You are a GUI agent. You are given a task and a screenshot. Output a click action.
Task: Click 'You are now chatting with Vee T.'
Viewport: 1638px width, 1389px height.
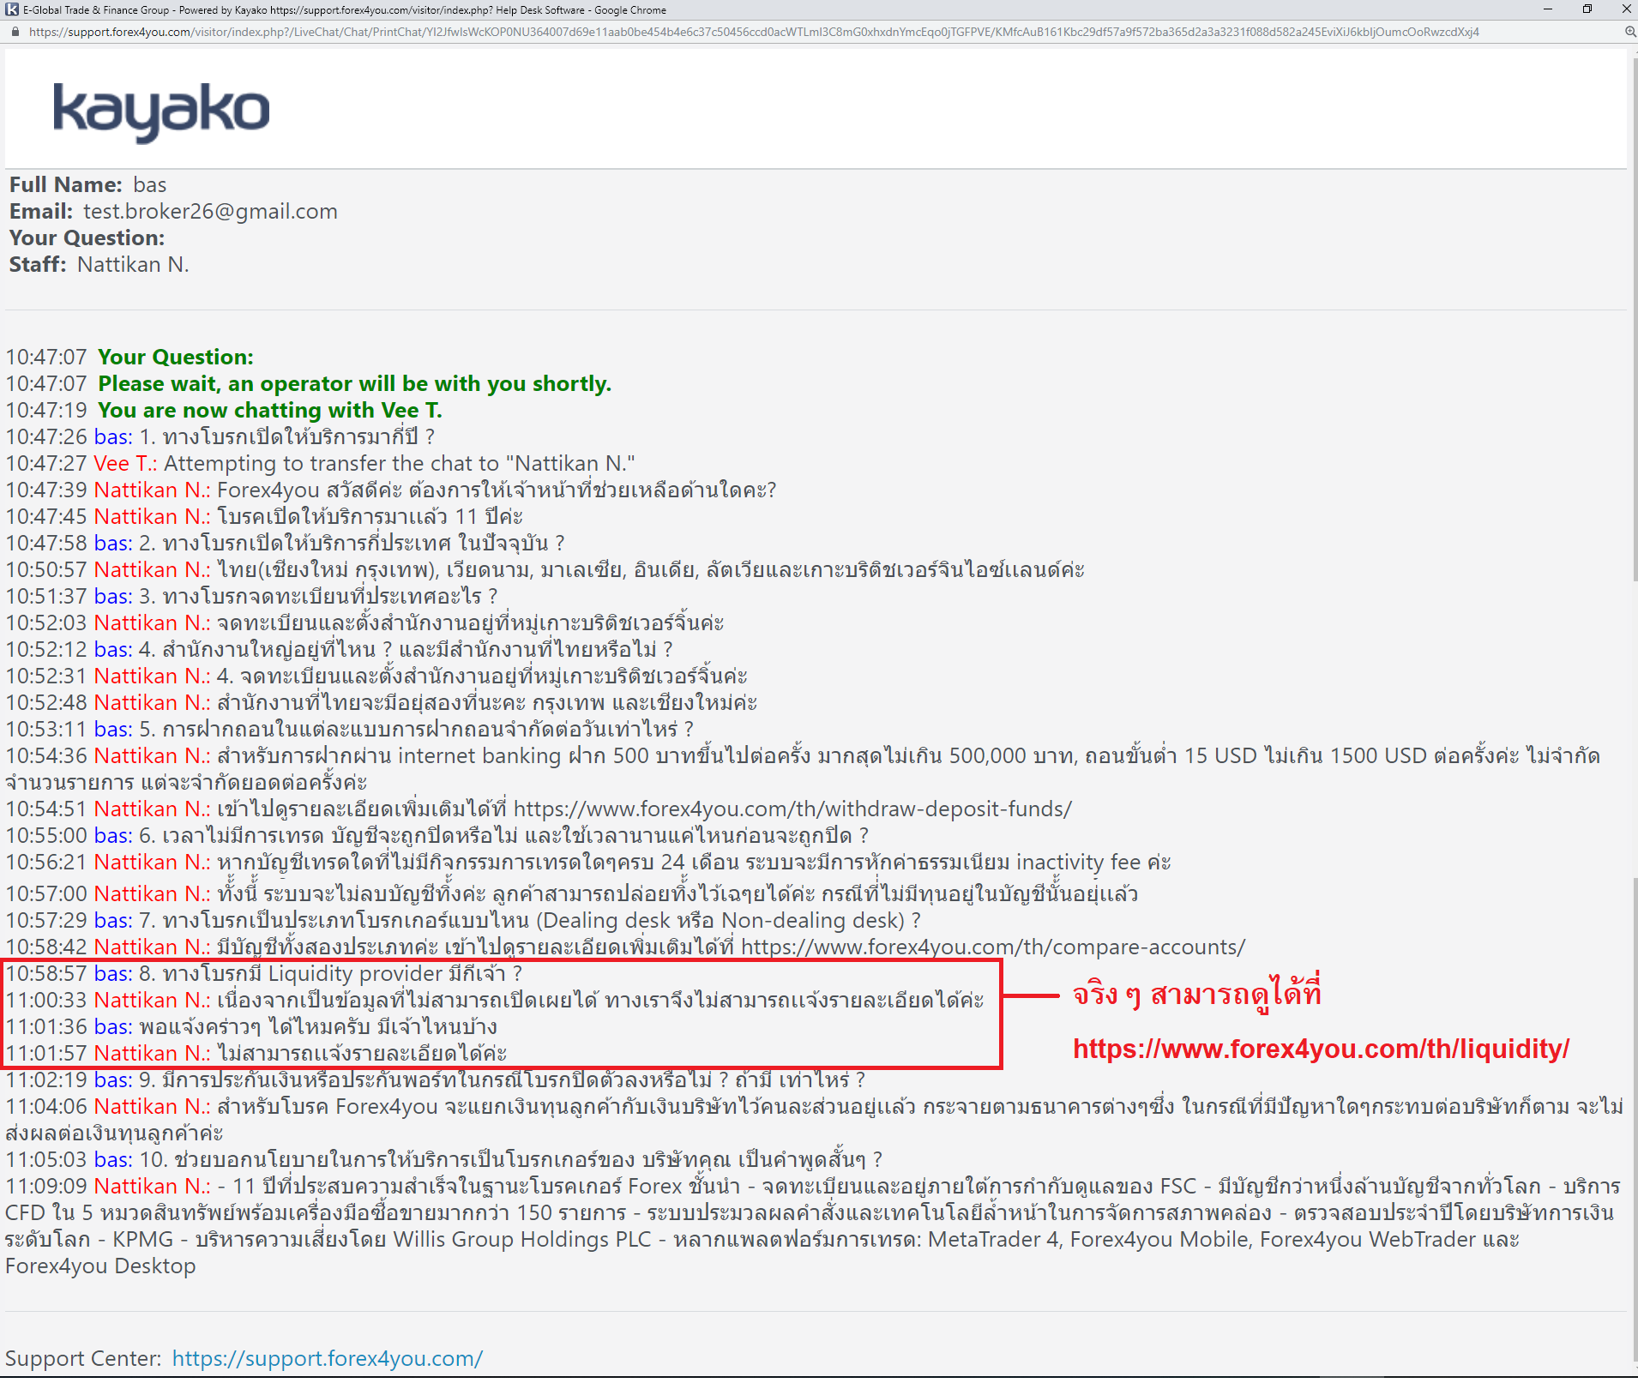point(270,410)
